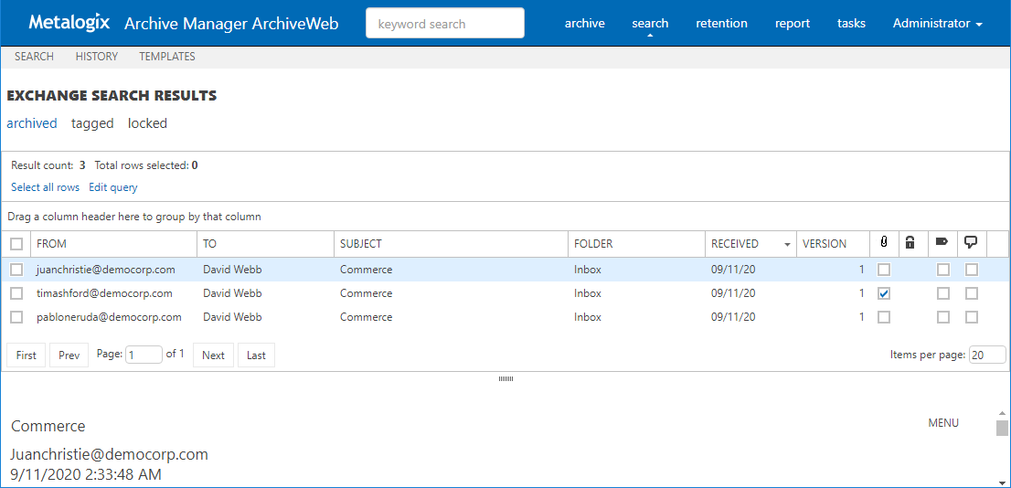Click the attachment paperclip column header icon
Viewport: 1011px width, 488px height.
pyautogui.click(x=883, y=243)
